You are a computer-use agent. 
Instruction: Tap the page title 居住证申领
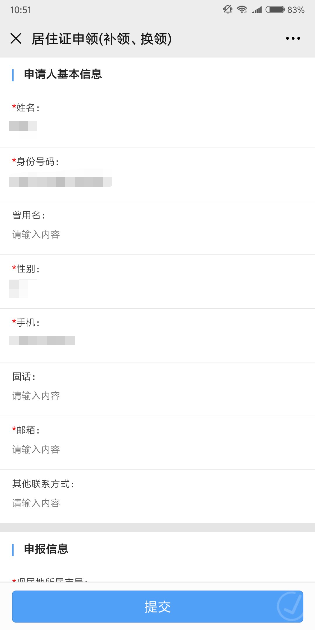[101, 38]
